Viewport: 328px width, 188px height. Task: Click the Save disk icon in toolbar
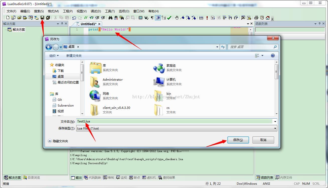pyautogui.click(x=42, y=18)
